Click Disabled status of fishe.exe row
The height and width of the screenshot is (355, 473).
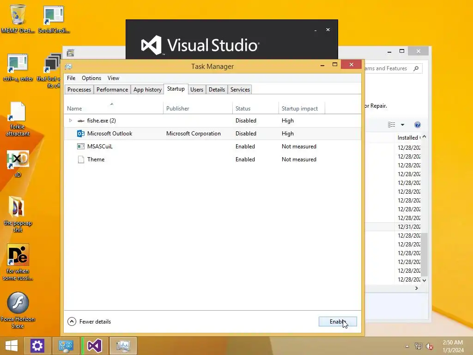click(246, 121)
